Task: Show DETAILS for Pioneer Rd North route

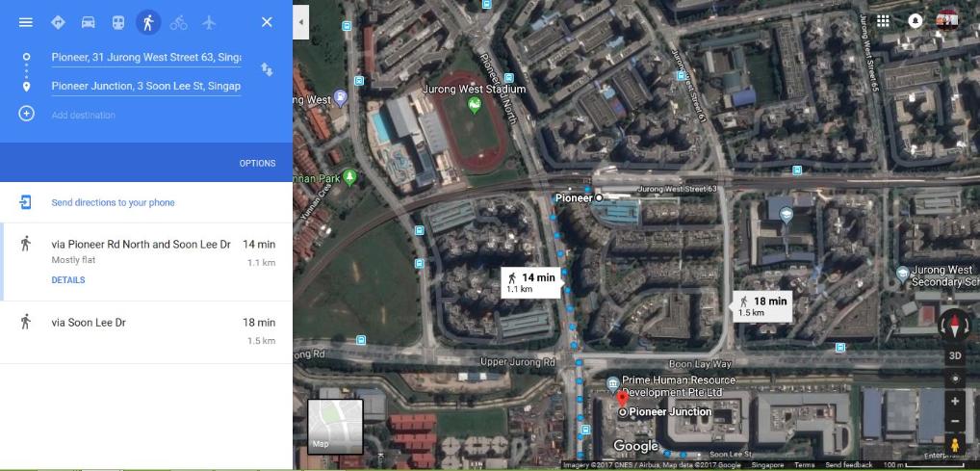Action: [x=68, y=280]
